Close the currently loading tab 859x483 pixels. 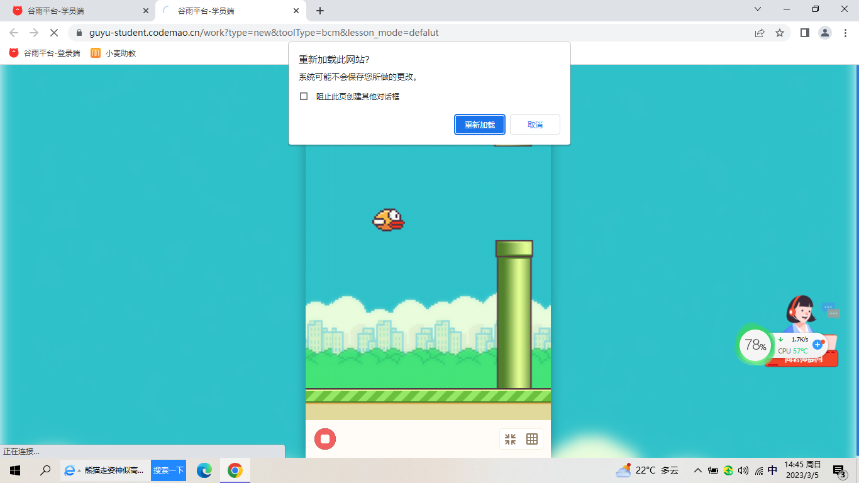coord(296,11)
